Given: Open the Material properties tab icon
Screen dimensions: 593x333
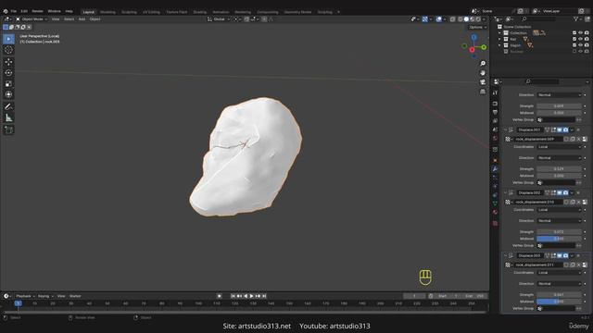Looking at the screenshot, I should click(x=495, y=212).
